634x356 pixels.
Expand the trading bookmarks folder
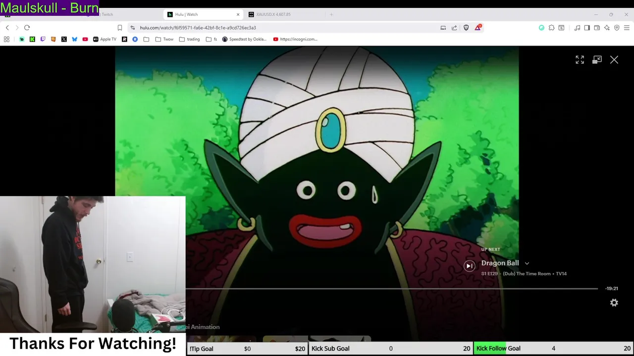[190, 39]
